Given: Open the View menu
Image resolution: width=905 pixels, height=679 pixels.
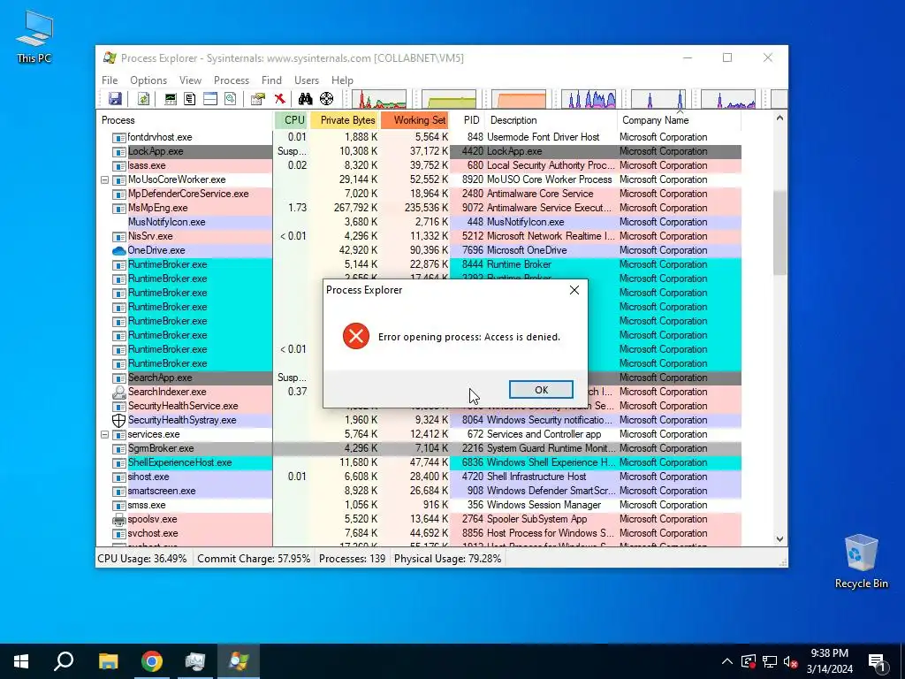Looking at the screenshot, I should click(x=191, y=80).
